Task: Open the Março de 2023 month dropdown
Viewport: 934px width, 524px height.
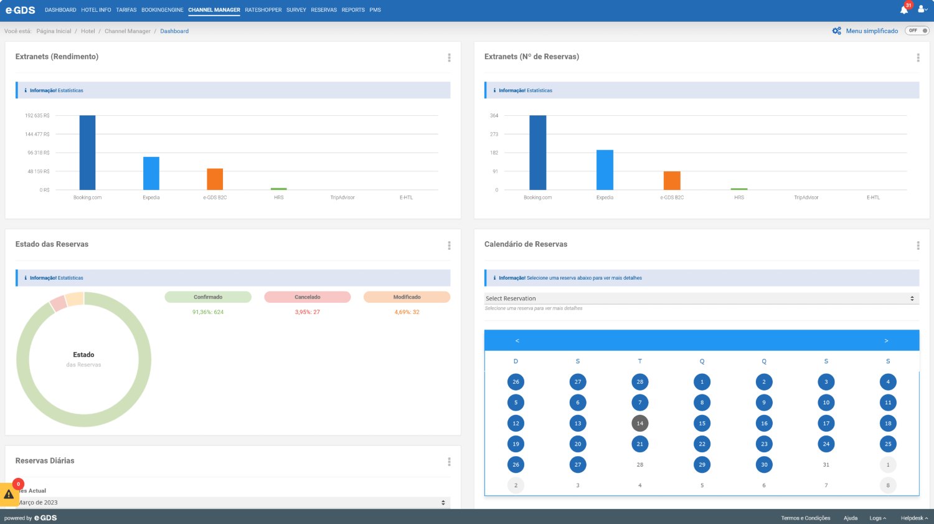Action: pyautogui.click(x=232, y=502)
